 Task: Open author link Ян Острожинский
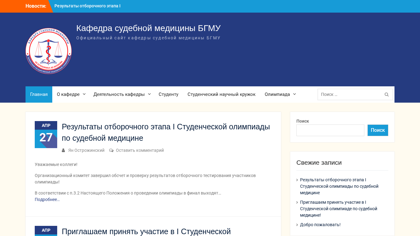(x=86, y=150)
